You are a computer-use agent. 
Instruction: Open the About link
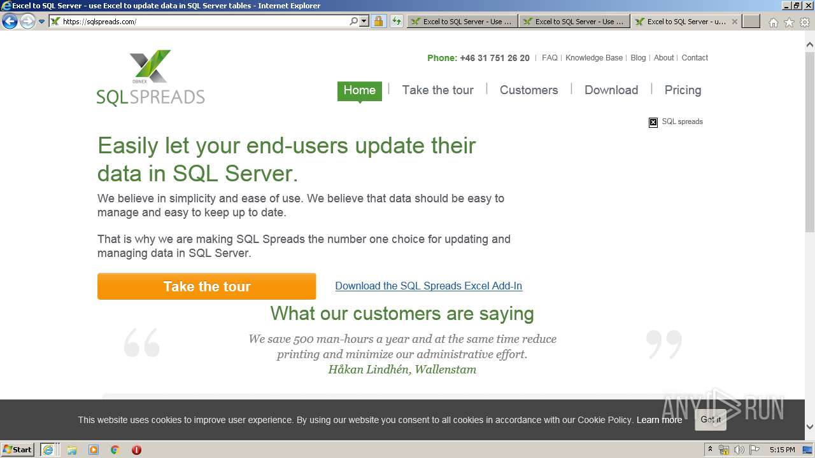663,58
